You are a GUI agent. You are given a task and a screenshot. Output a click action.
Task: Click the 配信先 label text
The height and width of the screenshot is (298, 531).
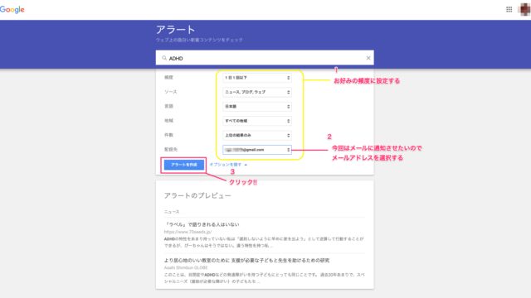[171, 149]
